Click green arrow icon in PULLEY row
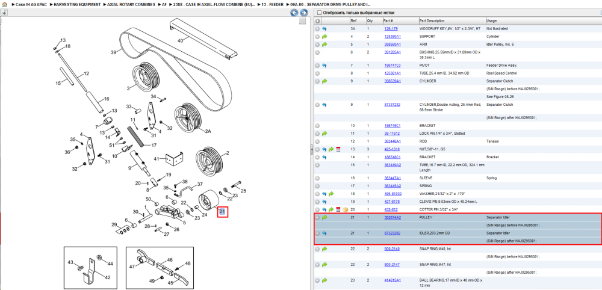Screen dimensions: 602x290 pyautogui.click(x=324, y=218)
